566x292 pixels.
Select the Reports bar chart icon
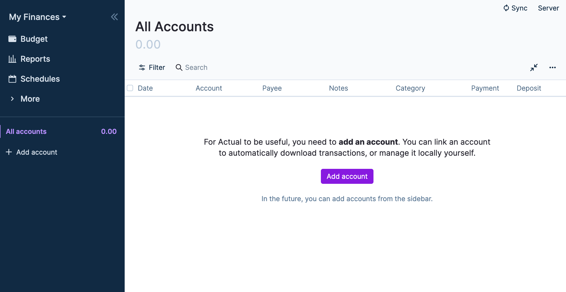(x=12, y=59)
